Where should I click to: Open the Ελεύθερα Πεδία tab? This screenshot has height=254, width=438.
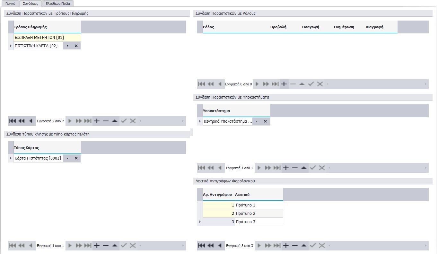(57, 4)
